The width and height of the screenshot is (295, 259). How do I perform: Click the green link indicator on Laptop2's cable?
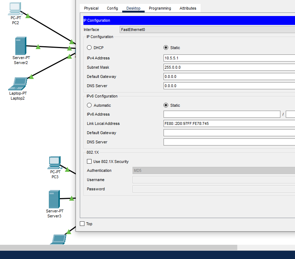click(31, 76)
